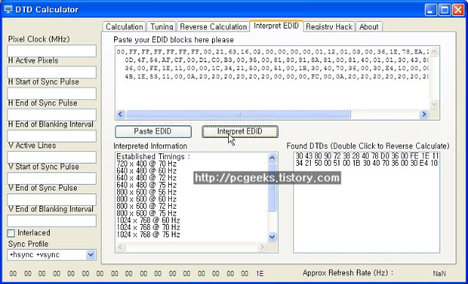Open the Reverse Calculation tab
This screenshot has width=468, height=284.
(213, 26)
